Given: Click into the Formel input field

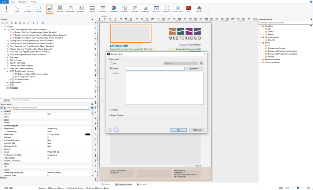Looking at the screenshot, I should 155,69.
